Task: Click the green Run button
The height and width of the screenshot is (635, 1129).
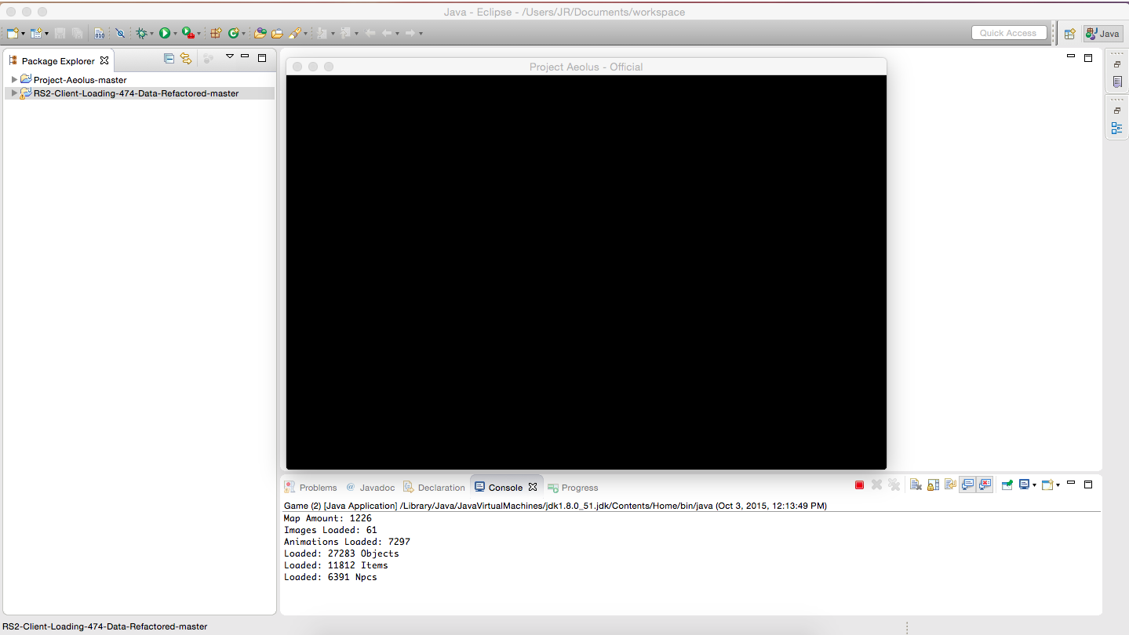Action: click(165, 33)
